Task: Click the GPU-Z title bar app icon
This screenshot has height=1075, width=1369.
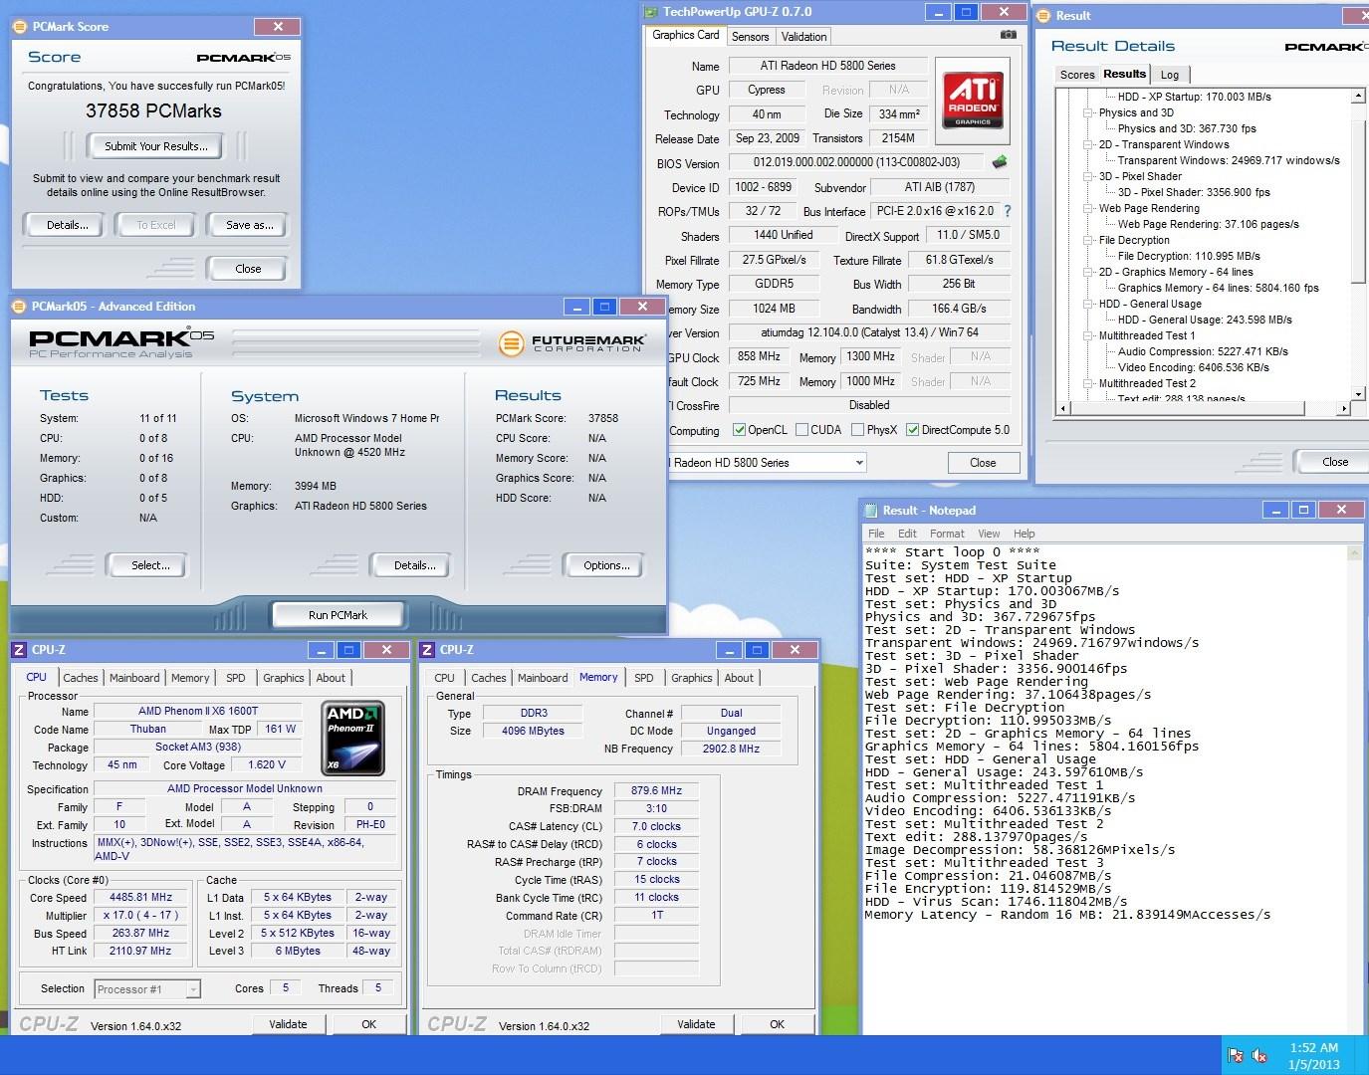Action: pos(651,12)
